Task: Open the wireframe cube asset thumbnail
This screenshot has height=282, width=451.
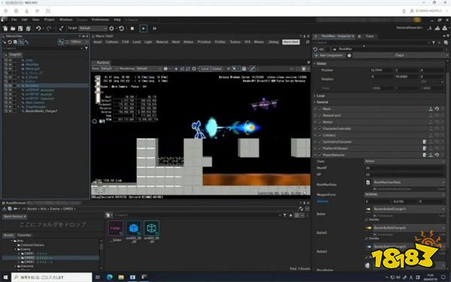Action: 151,229
